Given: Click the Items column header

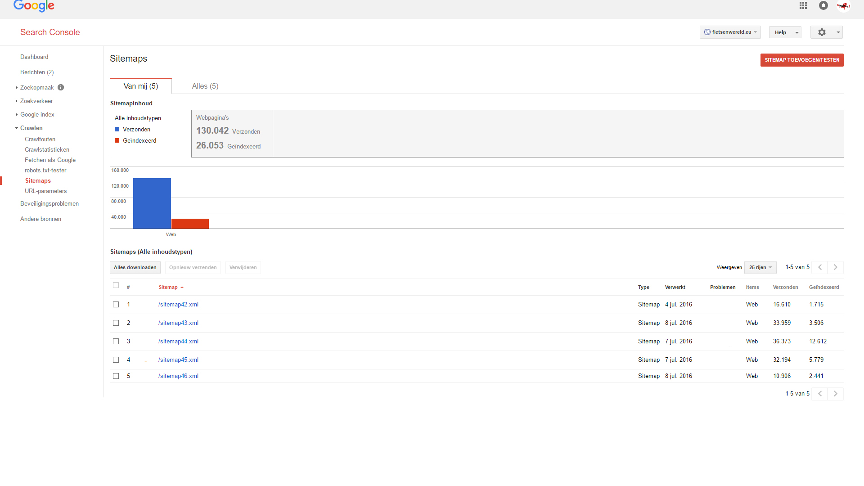Looking at the screenshot, I should (752, 288).
